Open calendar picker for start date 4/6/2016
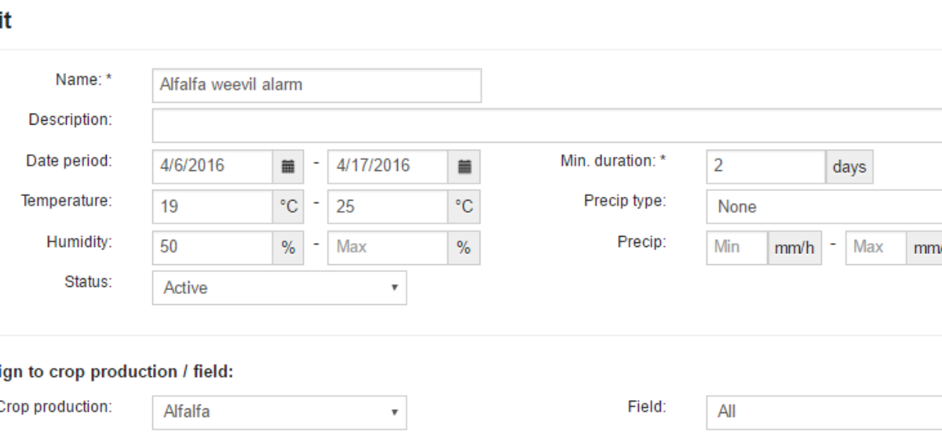 coord(289,166)
